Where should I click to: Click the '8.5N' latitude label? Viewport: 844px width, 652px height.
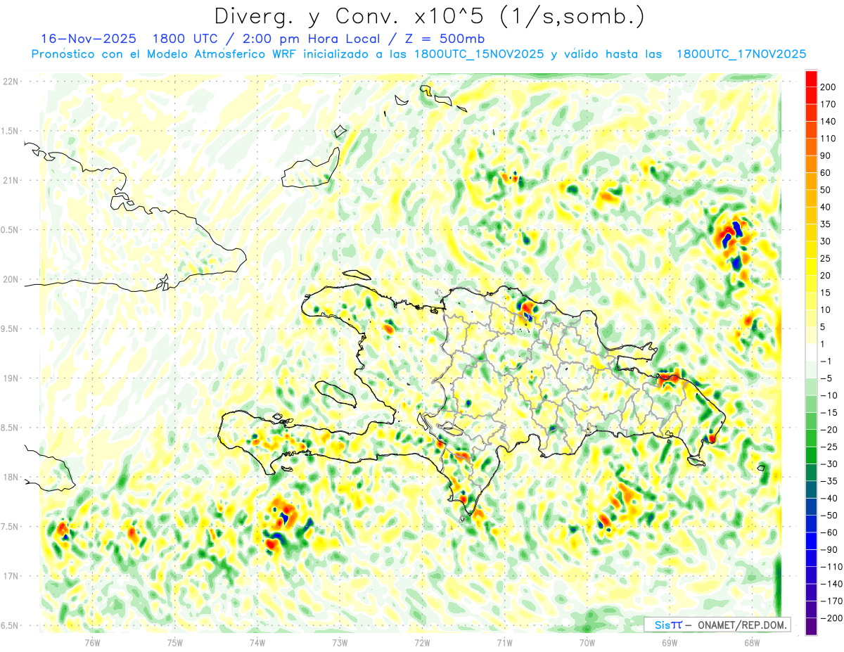pyautogui.click(x=11, y=428)
